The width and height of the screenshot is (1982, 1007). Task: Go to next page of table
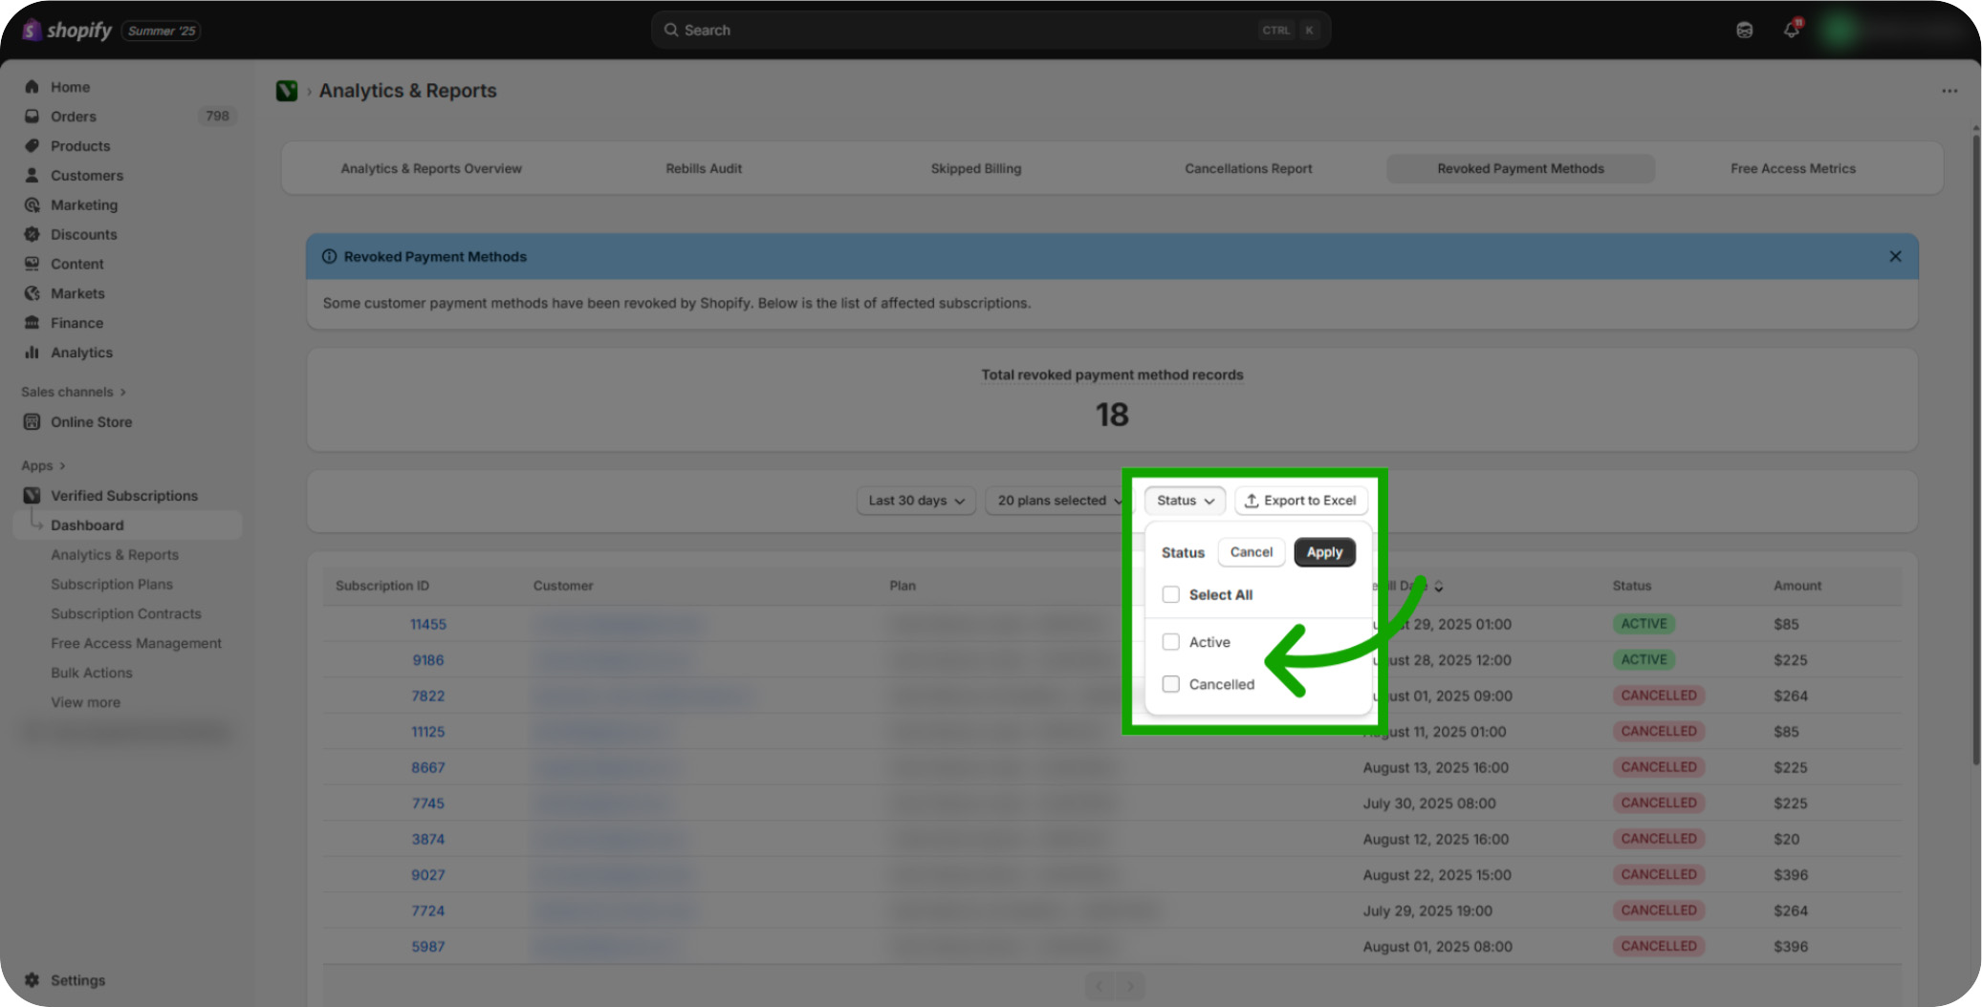tap(1130, 986)
